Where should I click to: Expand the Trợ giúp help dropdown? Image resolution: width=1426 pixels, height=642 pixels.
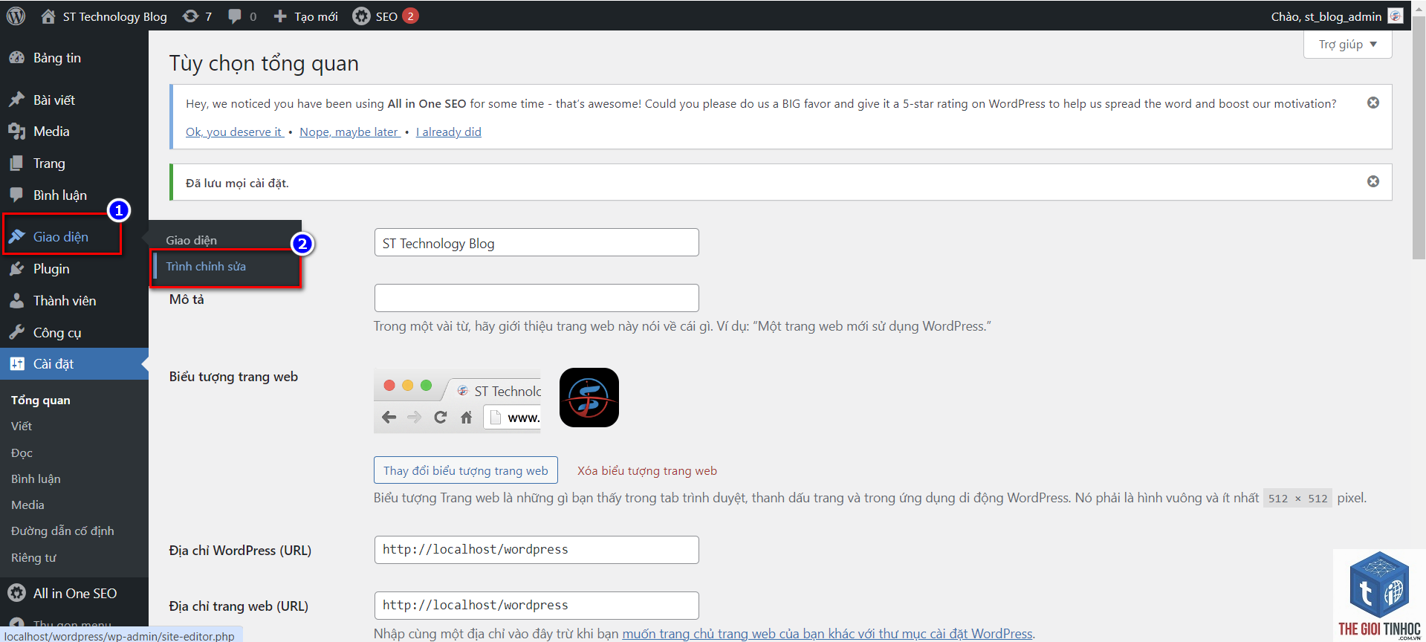(1347, 45)
